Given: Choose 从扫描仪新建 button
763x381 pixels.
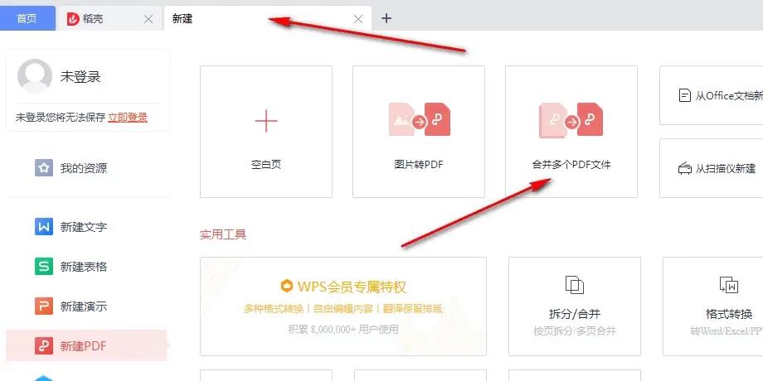Looking at the screenshot, I should pos(712,168).
